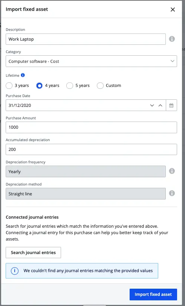Select the 4 years lifetime option
Image resolution: width=185 pixels, height=306 pixels.
click(x=39, y=85)
